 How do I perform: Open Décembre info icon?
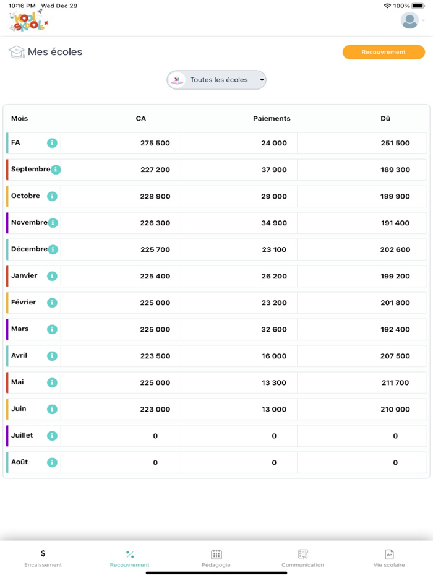click(x=53, y=249)
